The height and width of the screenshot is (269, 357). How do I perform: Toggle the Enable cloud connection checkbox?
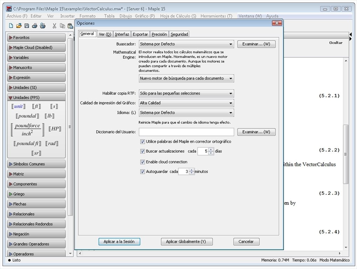[x=143, y=162]
